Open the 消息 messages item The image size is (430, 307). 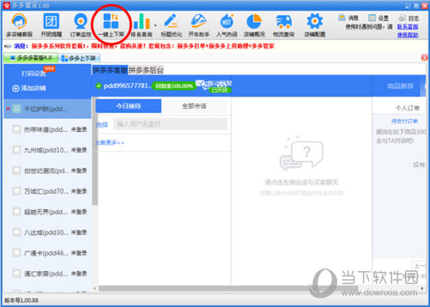click(x=348, y=18)
